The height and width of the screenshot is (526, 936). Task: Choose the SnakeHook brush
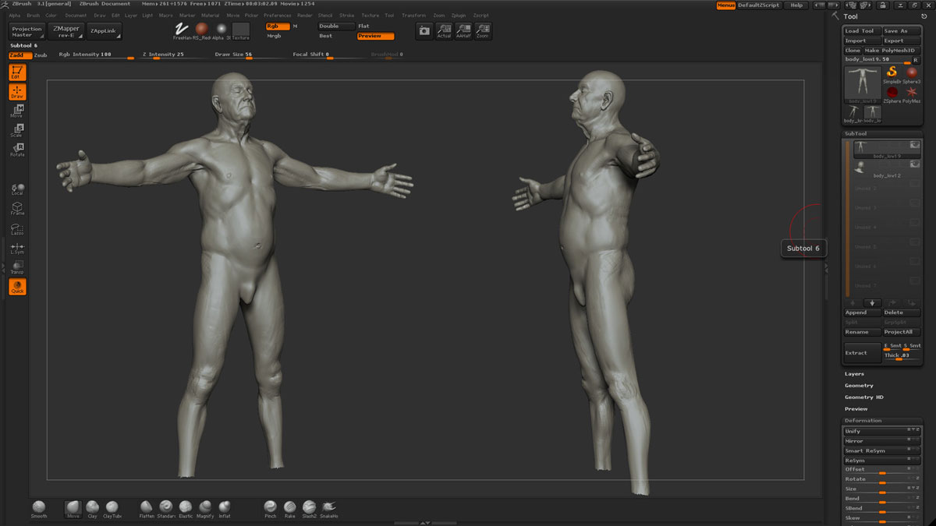click(x=328, y=507)
